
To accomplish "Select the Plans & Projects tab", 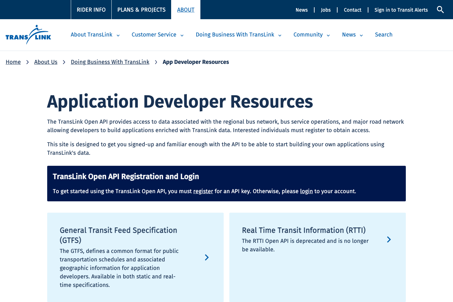I will (x=141, y=10).
